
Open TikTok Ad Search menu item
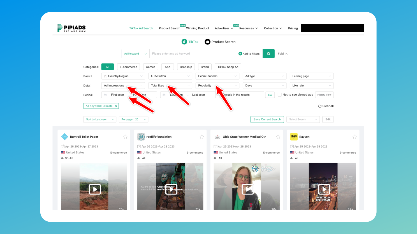(x=141, y=28)
